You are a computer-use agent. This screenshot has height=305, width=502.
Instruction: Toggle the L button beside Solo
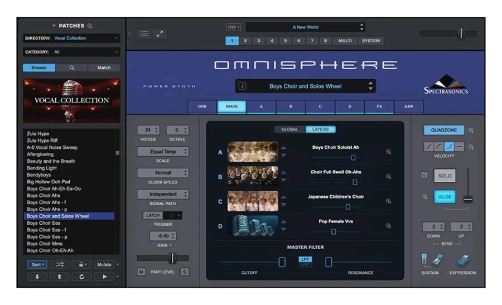point(424,175)
